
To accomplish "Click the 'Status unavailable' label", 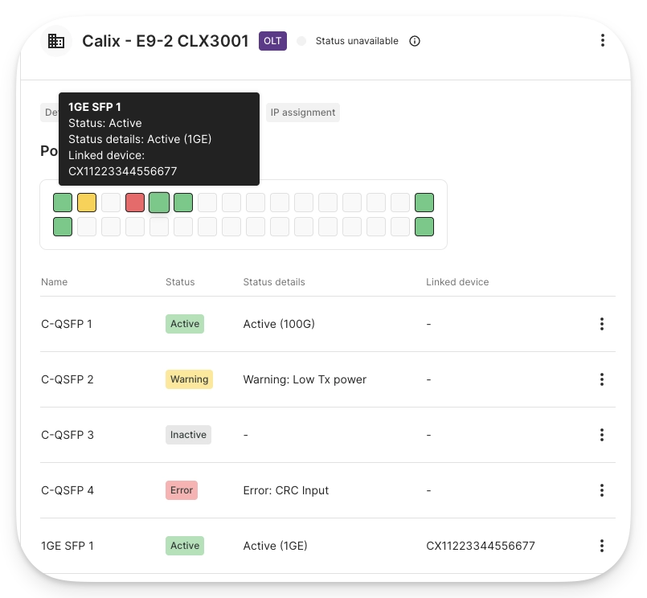I will click(357, 41).
